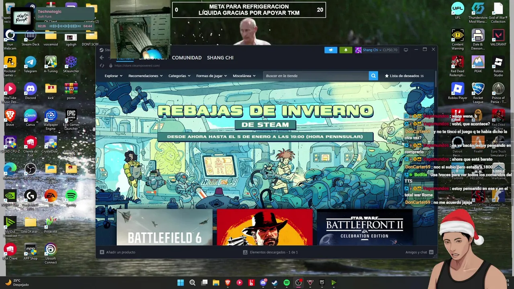
Task: Click the taskbar search magnifier
Action: [x=192, y=283]
